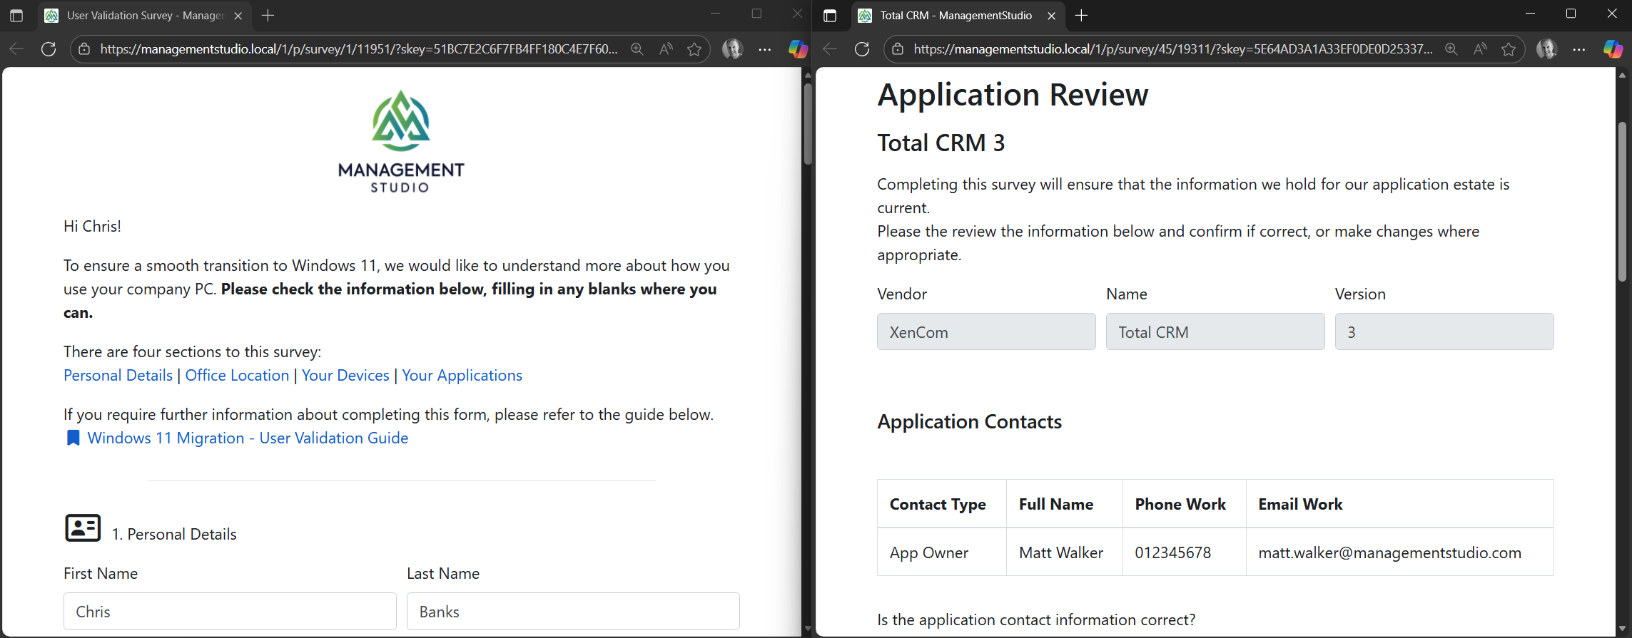Close the Total CRM tab

(x=1052, y=16)
